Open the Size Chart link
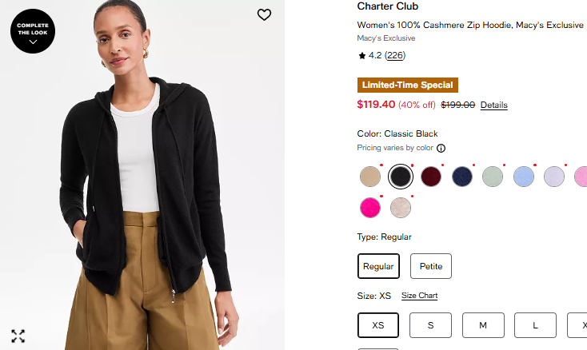This screenshot has height=350, width=587. coord(419,296)
